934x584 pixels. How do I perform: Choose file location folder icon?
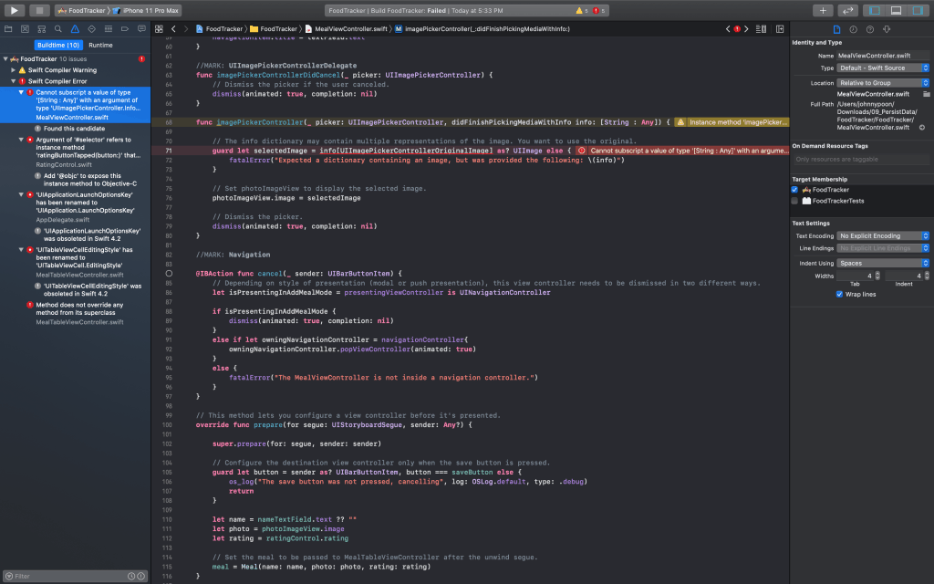tap(927, 94)
